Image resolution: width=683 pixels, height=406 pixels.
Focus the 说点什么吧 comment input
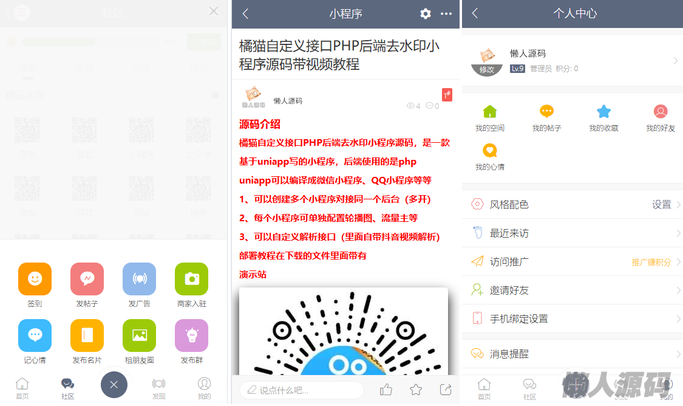tap(301, 390)
